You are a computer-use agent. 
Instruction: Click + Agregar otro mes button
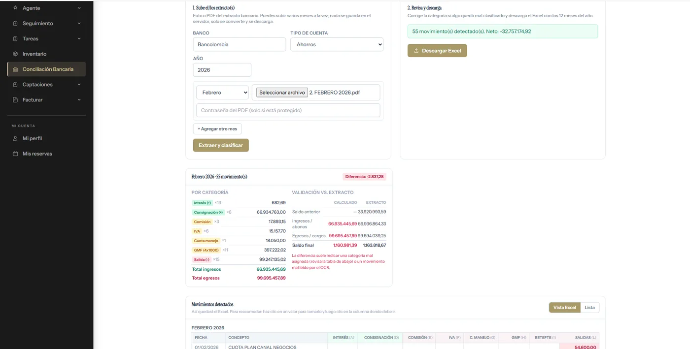click(217, 129)
